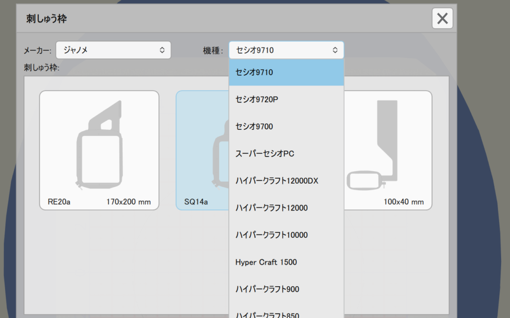Screen dimensions: 510x318
Task: Select Hyper Craft 1500 option
Action: pos(286,262)
